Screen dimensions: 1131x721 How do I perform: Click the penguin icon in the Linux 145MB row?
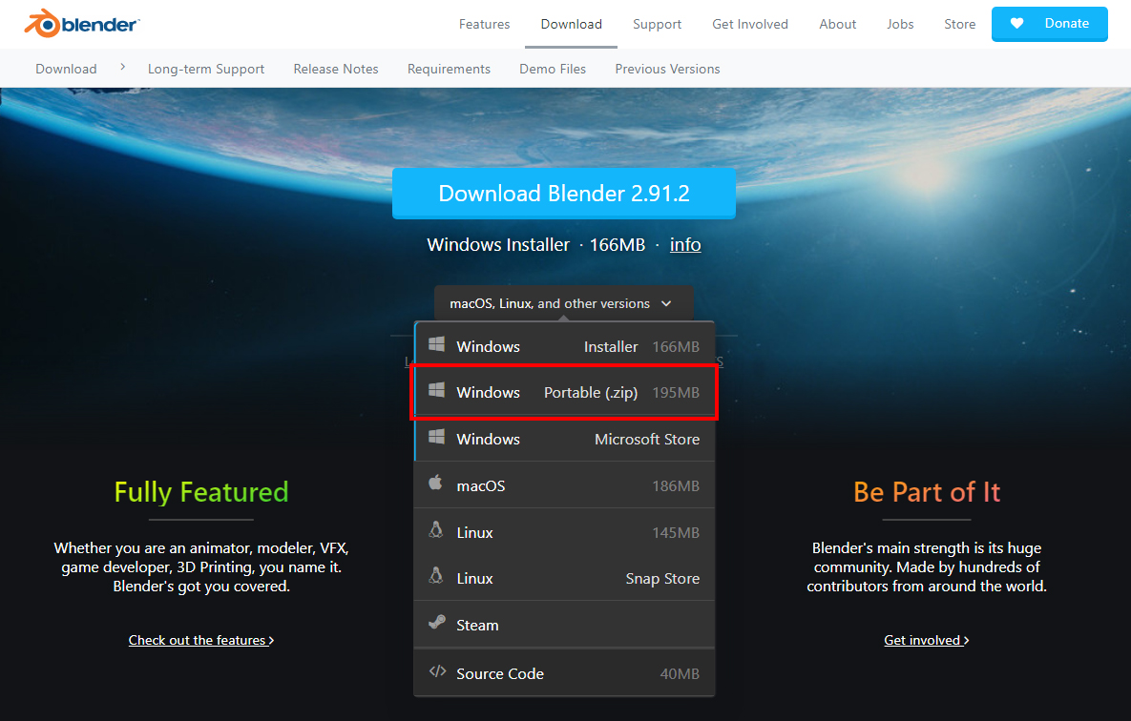pyautogui.click(x=435, y=530)
